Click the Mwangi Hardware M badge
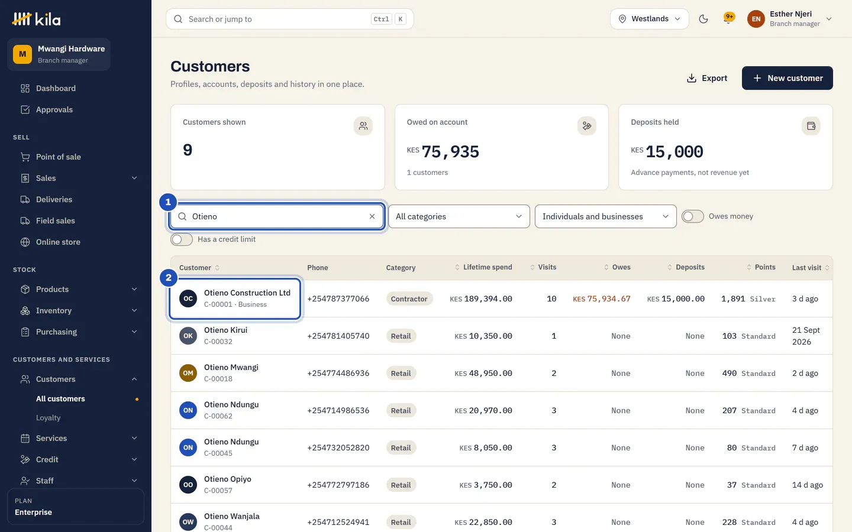Image resolution: width=852 pixels, height=532 pixels. [22, 54]
